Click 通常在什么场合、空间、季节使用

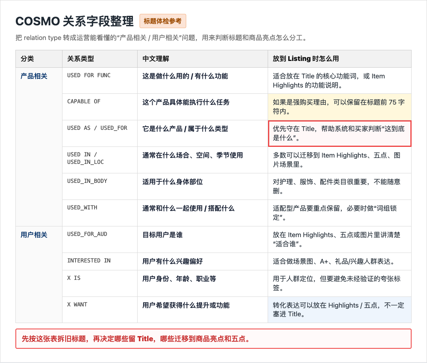tap(193, 155)
